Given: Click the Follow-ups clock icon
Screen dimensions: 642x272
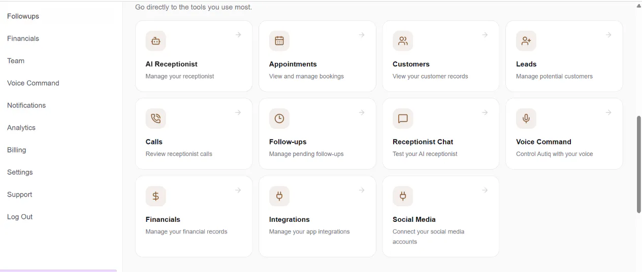Looking at the screenshot, I should tap(279, 119).
